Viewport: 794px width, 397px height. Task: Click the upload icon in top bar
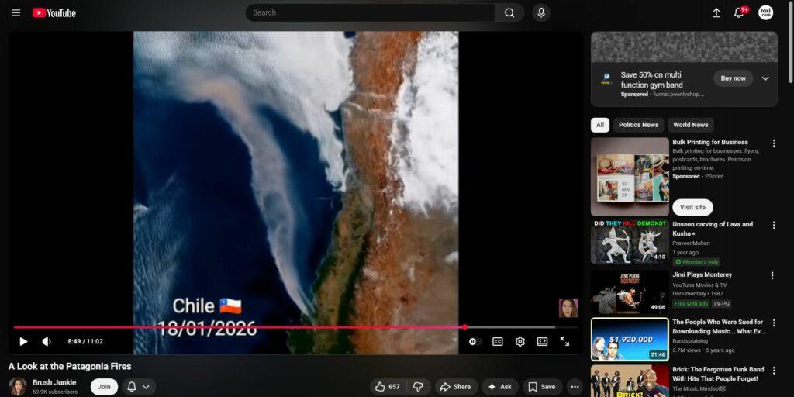[x=716, y=12]
